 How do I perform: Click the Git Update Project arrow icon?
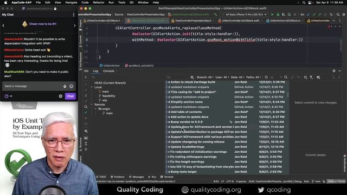[309, 15]
